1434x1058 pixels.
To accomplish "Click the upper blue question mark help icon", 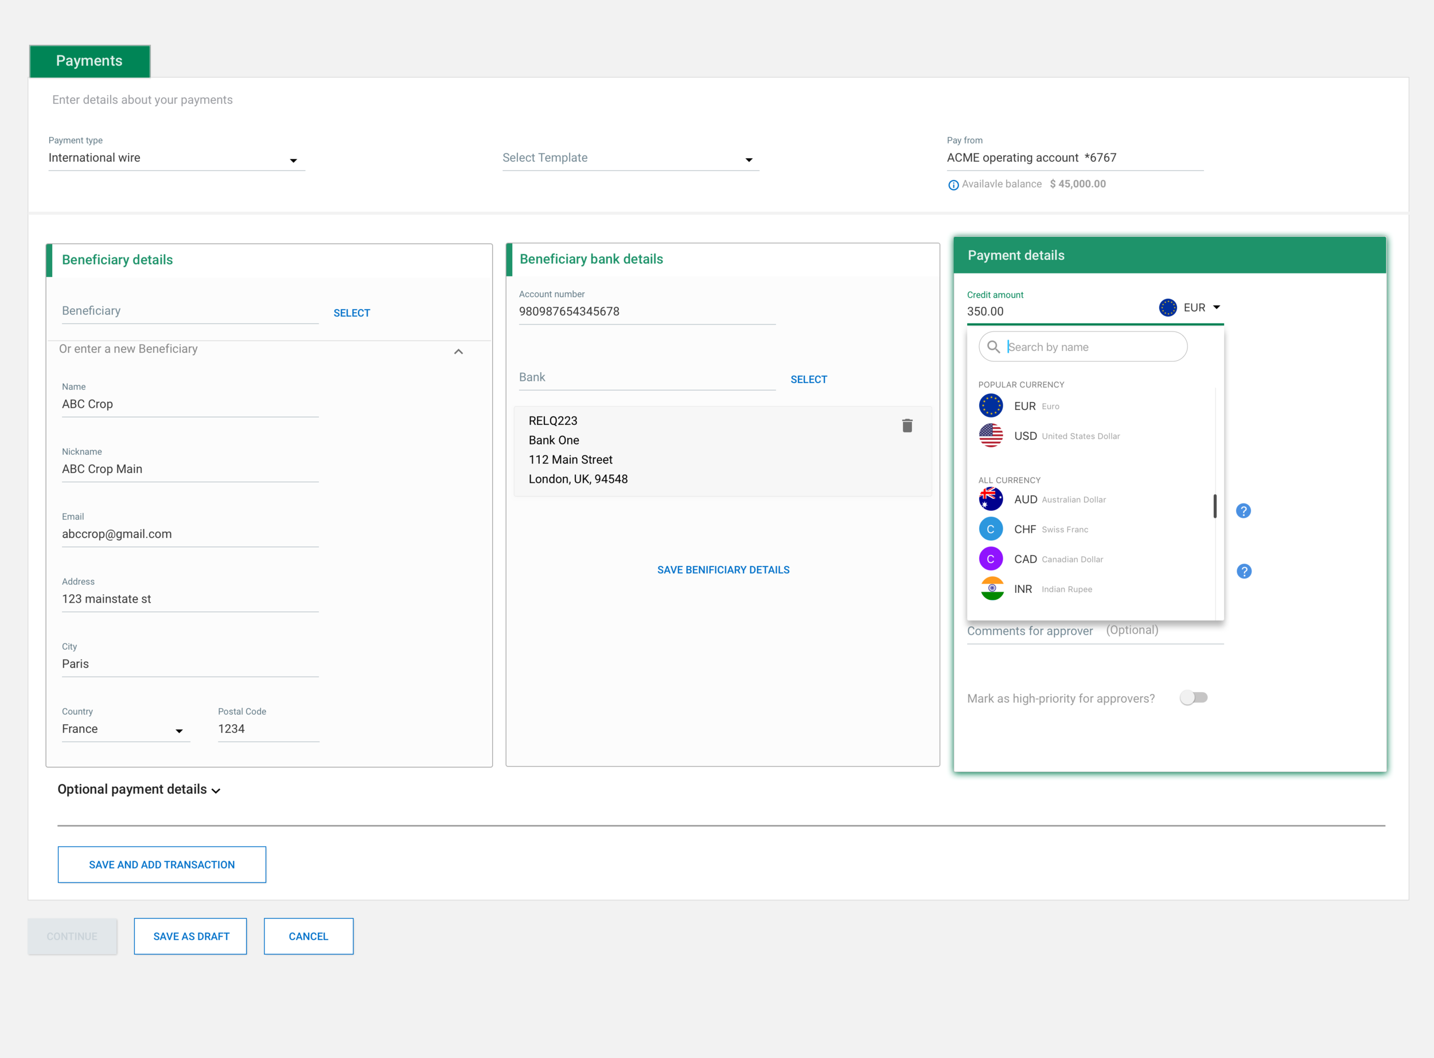I will point(1243,511).
